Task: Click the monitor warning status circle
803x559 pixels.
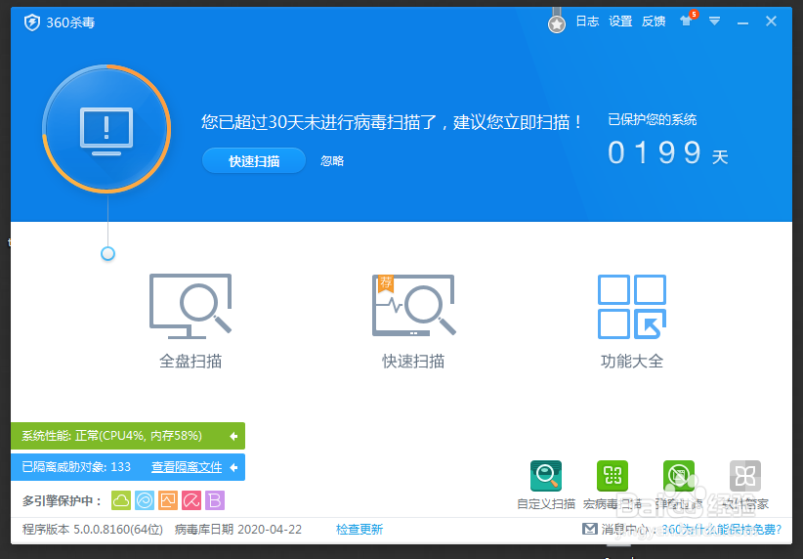Action: pyautogui.click(x=106, y=129)
